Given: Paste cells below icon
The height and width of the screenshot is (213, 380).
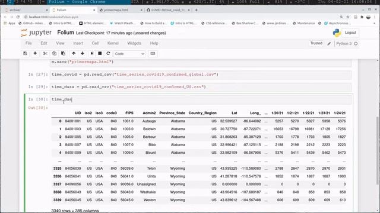Looking at the screenshot, I should tap(64, 53).
